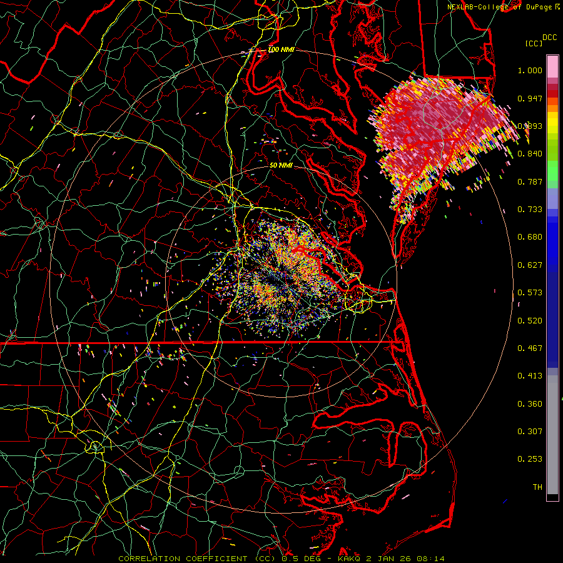This screenshot has width=563, height=563.
Task: Click the 0.360 scale label
Action: [530, 404]
